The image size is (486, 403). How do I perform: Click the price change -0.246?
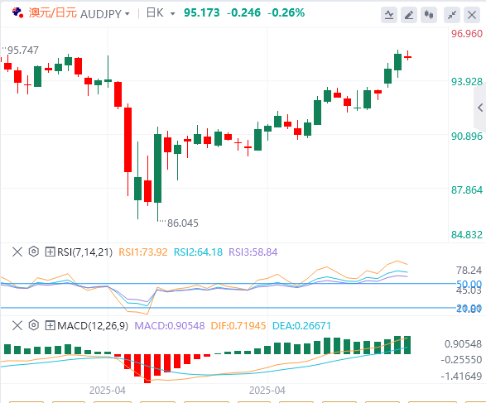point(243,12)
